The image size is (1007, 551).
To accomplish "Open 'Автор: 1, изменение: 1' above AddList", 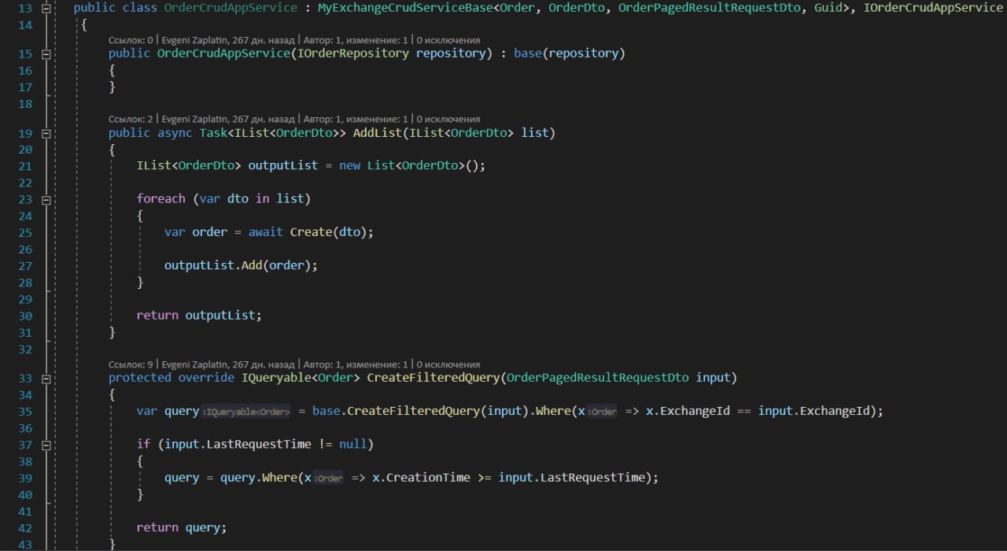I will coord(356,118).
